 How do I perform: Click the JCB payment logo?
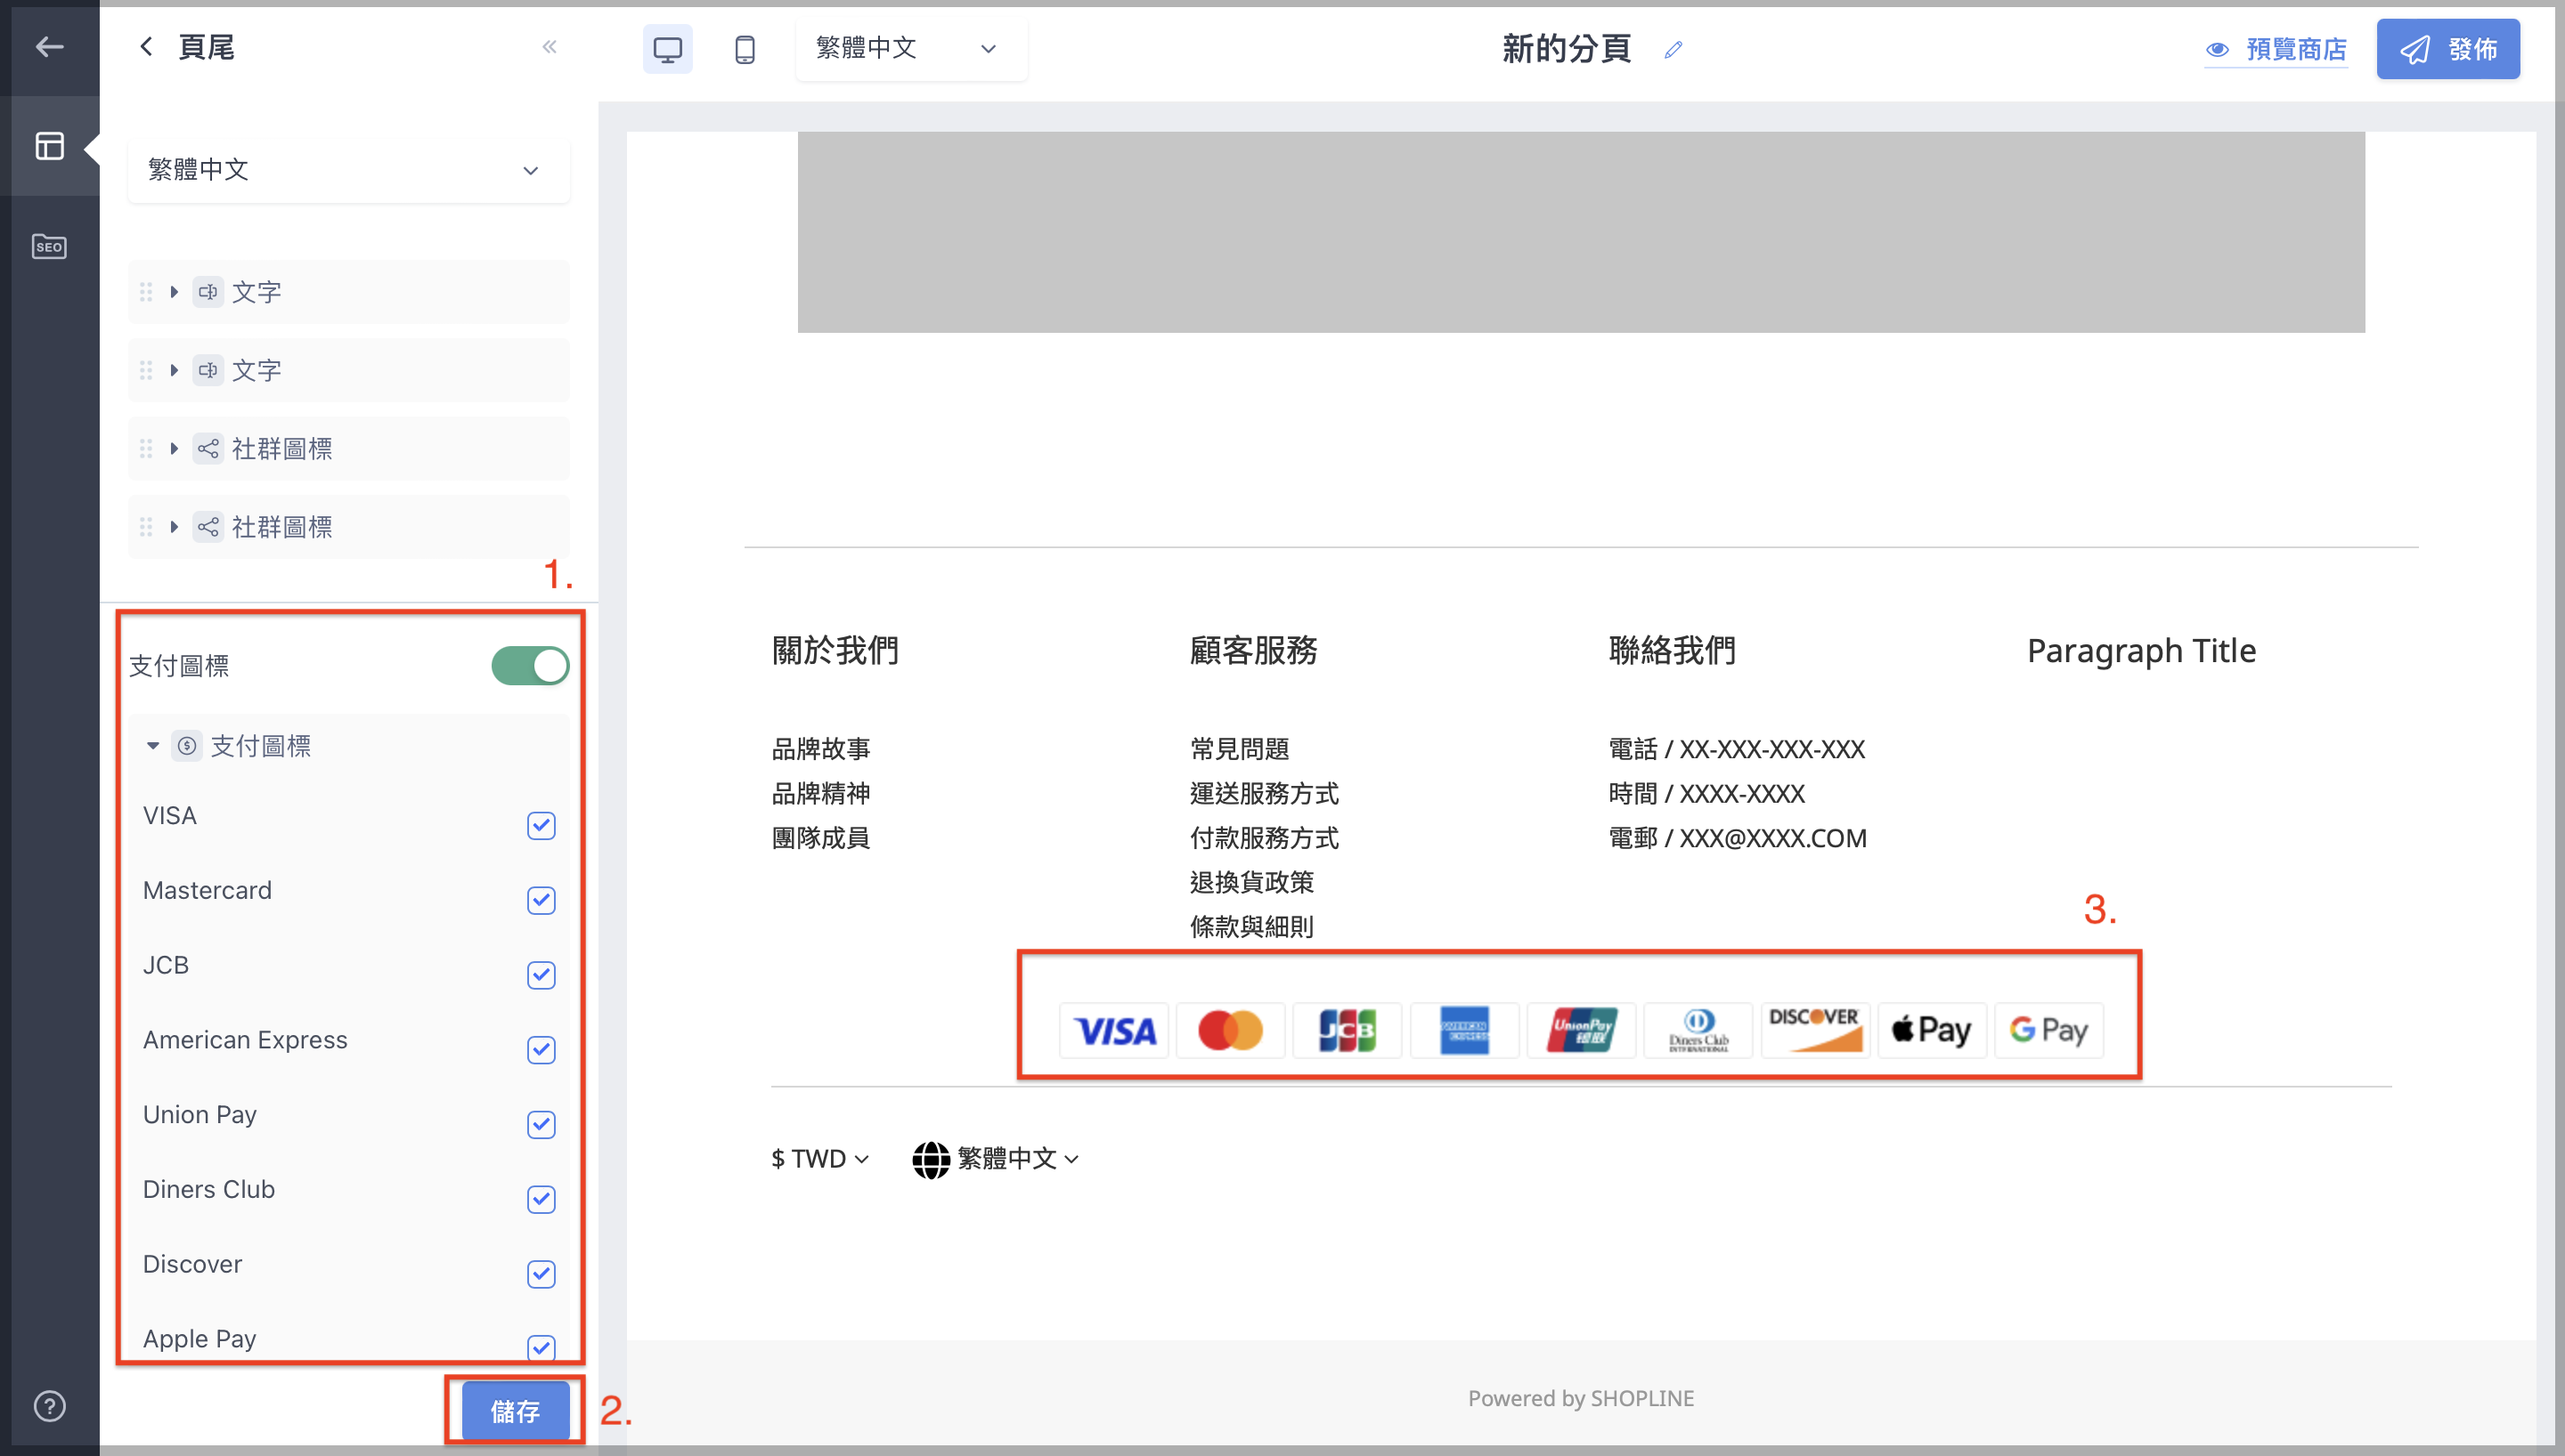1348,1030
